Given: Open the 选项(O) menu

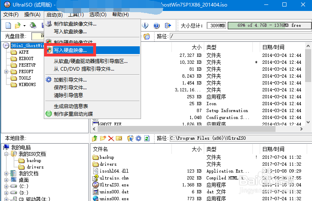Looking at the screenshot, I should point(98,15).
